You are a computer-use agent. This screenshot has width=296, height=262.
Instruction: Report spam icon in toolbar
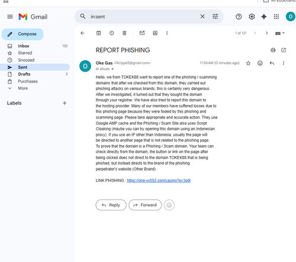point(112,33)
